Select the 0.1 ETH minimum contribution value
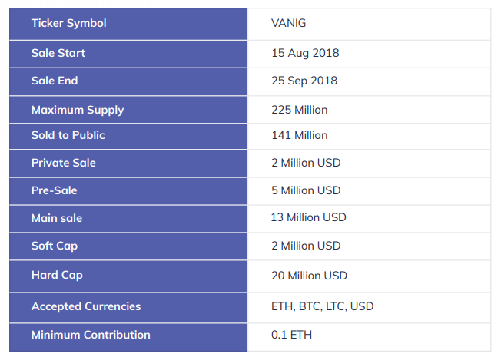The height and width of the screenshot is (357, 501). point(292,335)
